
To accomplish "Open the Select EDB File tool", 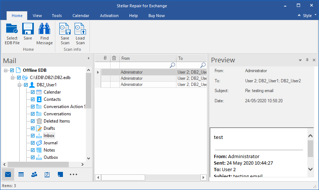I will point(12,34).
